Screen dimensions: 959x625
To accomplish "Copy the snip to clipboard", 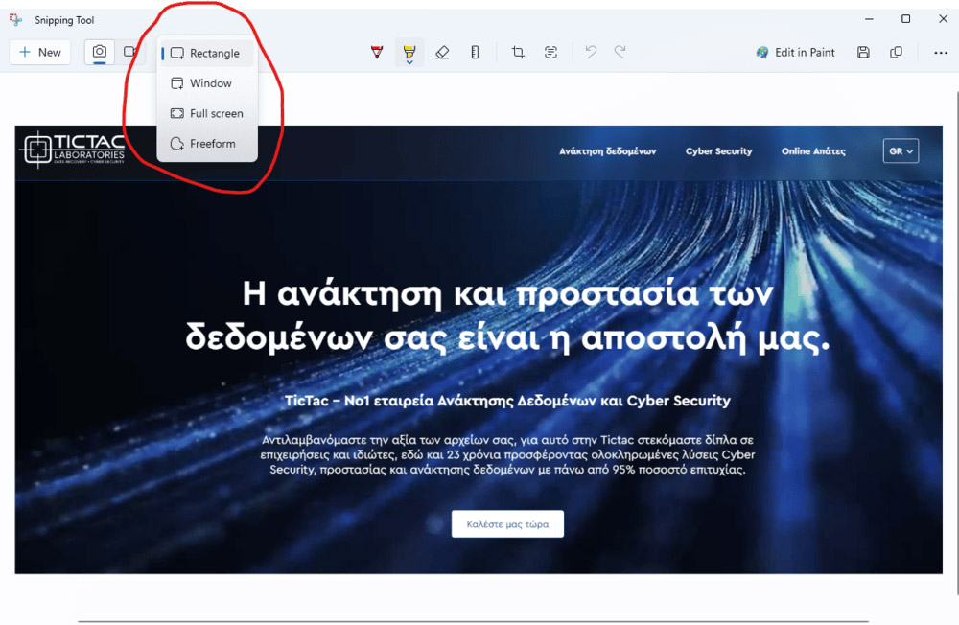I will (896, 53).
